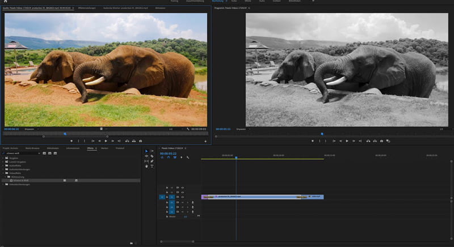454x247 pixels.
Task: Go to In point in Program monitor
Action: 334,141
